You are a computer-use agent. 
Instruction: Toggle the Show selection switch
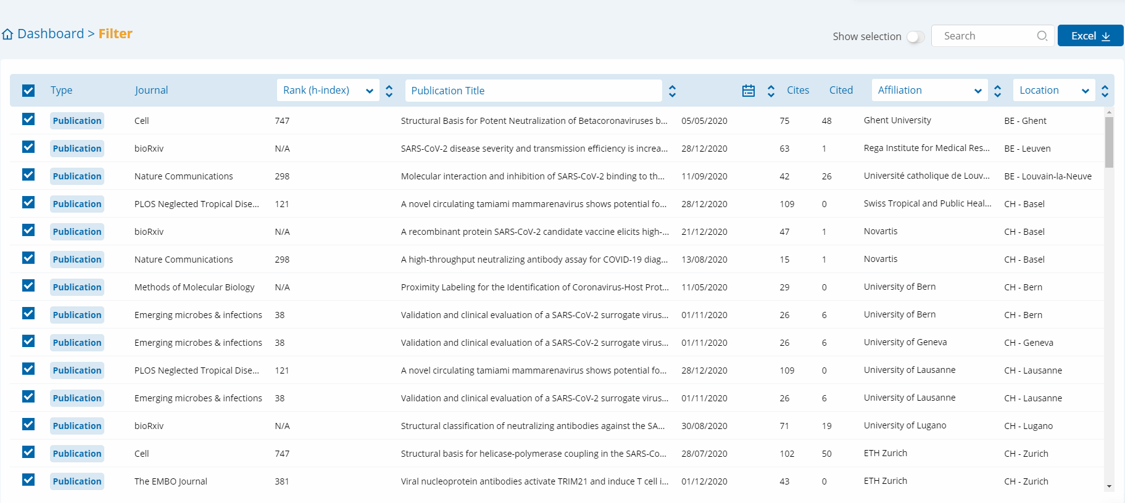tap(915, 36)
